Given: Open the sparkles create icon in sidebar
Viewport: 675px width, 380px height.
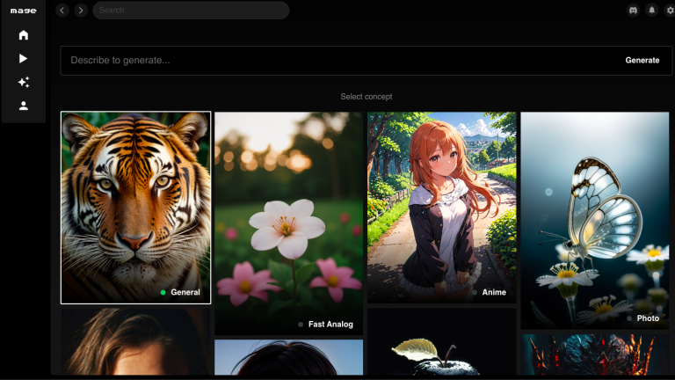Looking at the screenshot, I should pyautogui.click(x=24, y=82).
